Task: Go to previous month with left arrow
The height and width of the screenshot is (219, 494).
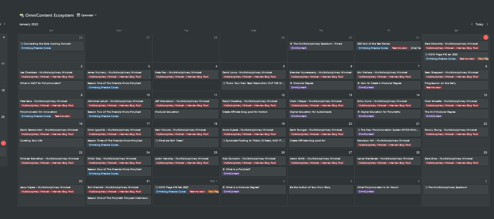Action: (472, 24)
